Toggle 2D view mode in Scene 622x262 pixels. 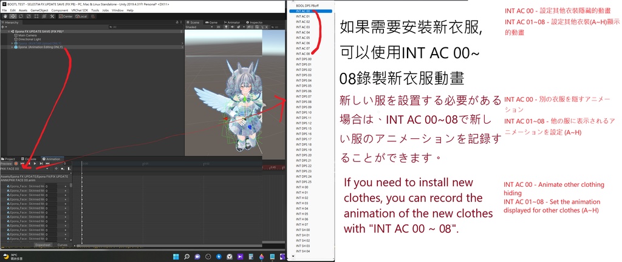(218, 27)
